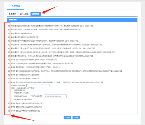The width and height of the screenshot is (145, 125).
Task: Select the 连续5年个人所得税 radio option
Action: pos(15,93)
